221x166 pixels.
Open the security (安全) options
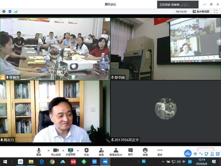(86, 151)
